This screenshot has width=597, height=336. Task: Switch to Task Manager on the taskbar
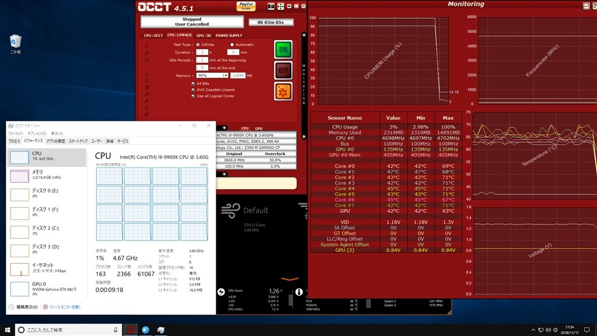pos(161,330)
